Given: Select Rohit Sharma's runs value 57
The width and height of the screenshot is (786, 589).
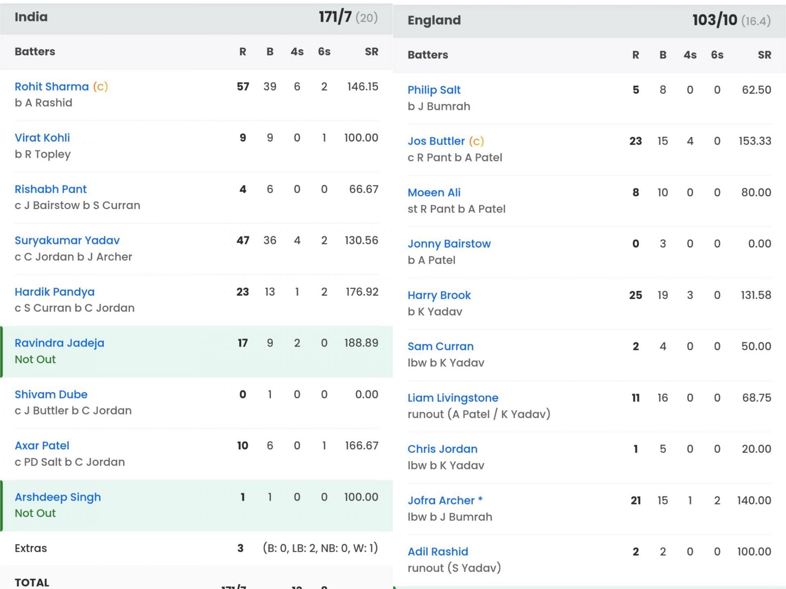Looking at the screenshot, I should click(243, 87).
